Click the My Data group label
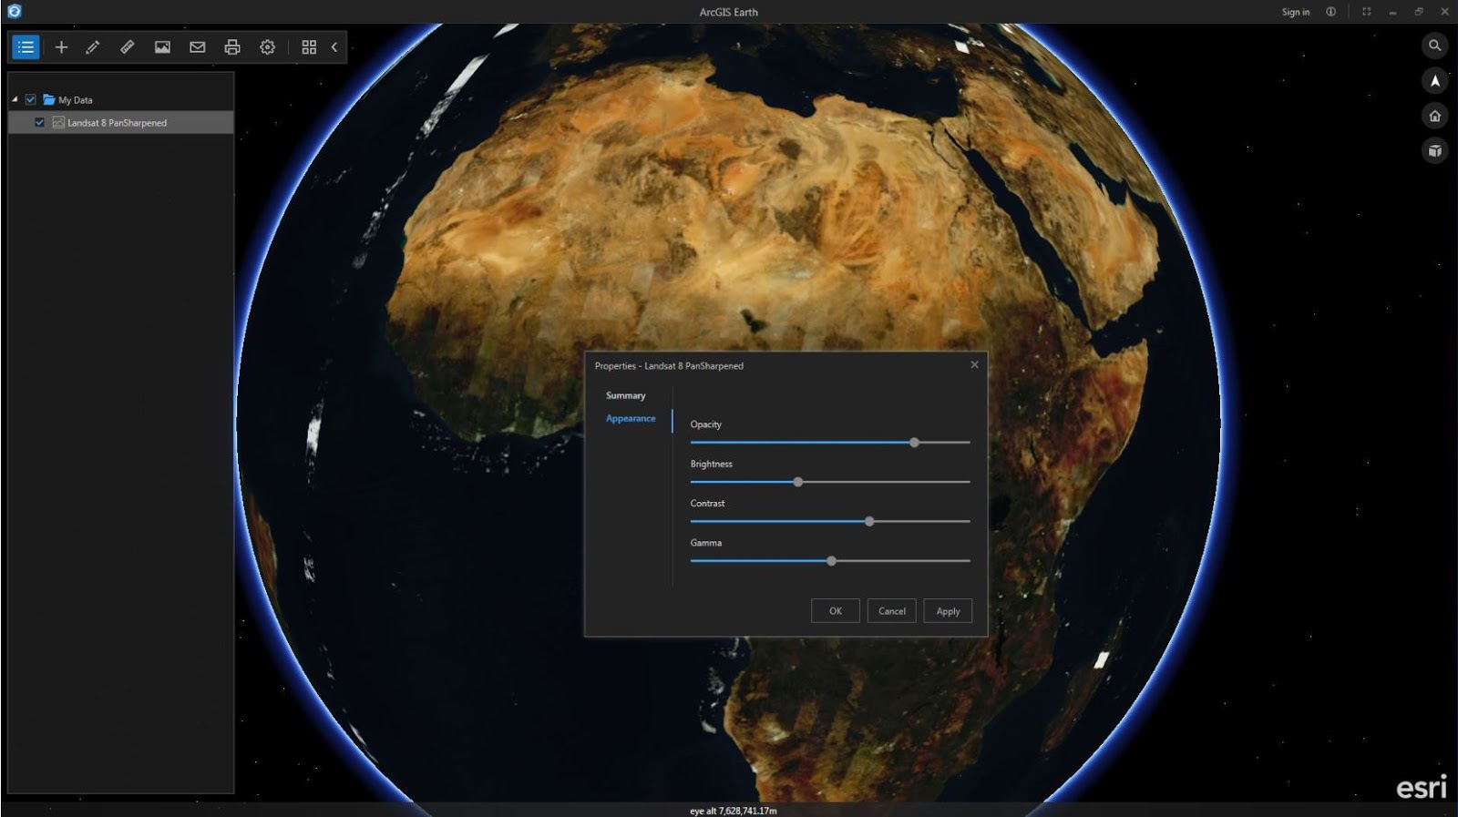This screenshot has height=817, width=1458. [76, 100]
